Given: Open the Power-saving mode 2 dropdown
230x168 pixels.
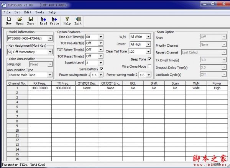Looking at the screenshot, I should pos(149,75).
